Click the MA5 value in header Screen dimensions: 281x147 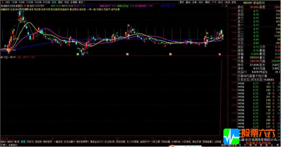tap(56, 6)
